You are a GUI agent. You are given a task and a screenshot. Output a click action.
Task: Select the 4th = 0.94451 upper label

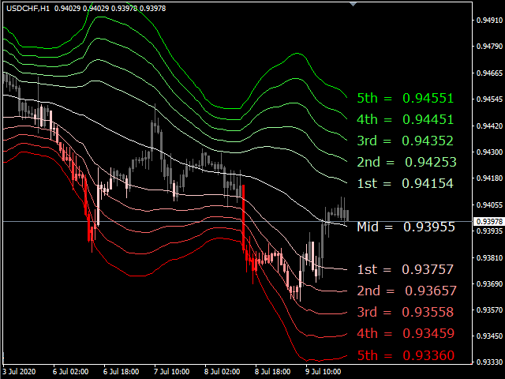point(405,120)
